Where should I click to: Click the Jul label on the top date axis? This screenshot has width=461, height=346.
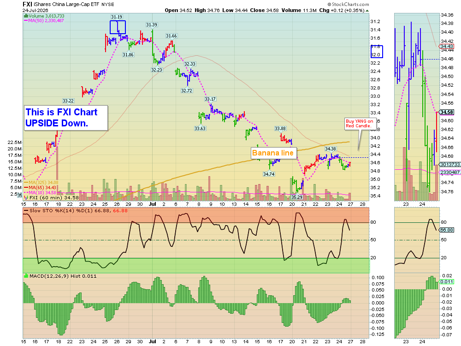pos(152,204)
